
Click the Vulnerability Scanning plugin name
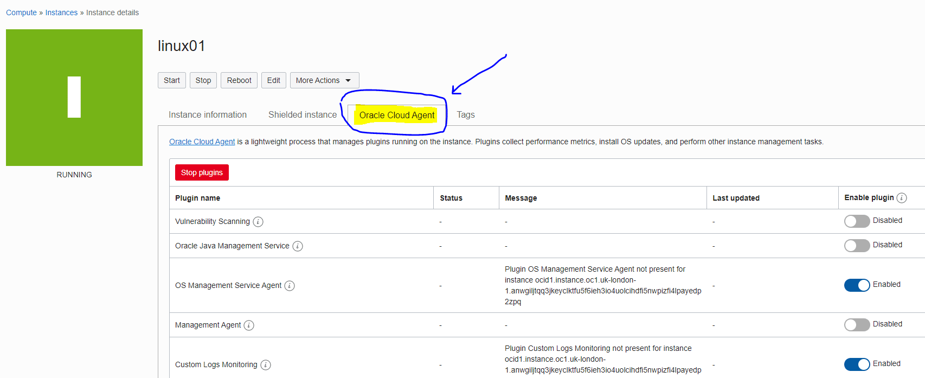(x=213, y=221)
